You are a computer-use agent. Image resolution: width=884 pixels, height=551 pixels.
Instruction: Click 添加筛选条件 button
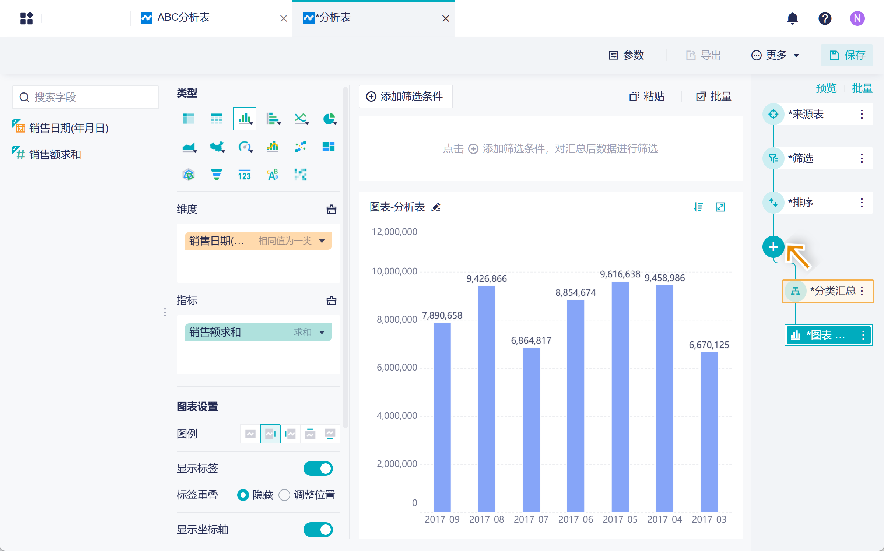[406, 96]
